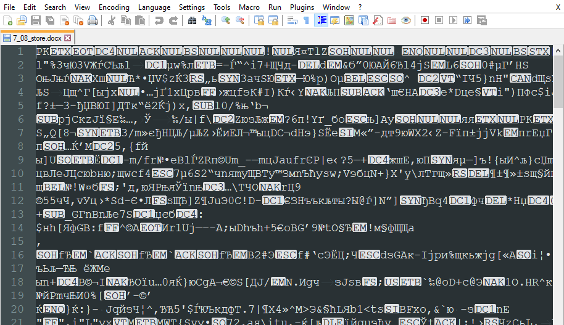Click the vertical scrollbar up arrow

tap(558, 51)
